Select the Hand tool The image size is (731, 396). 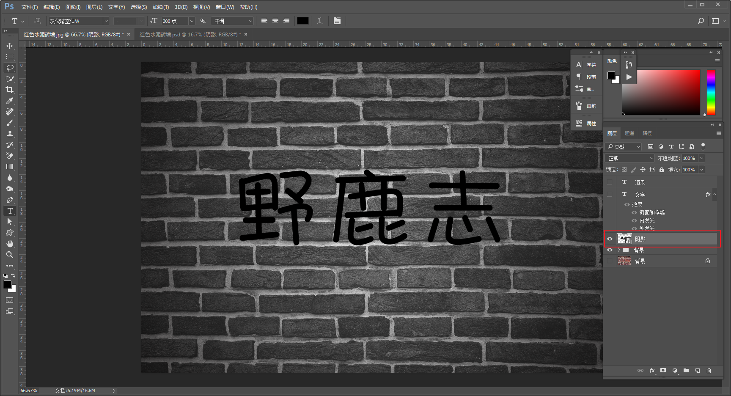click(x=10, y=244)
